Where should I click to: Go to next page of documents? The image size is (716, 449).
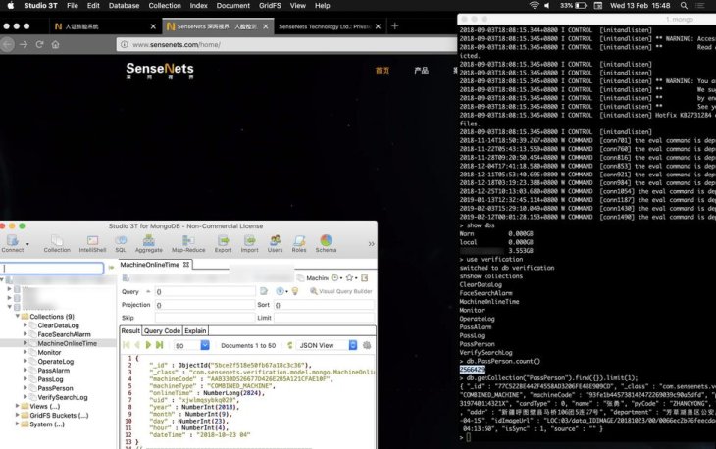[148, 345]
